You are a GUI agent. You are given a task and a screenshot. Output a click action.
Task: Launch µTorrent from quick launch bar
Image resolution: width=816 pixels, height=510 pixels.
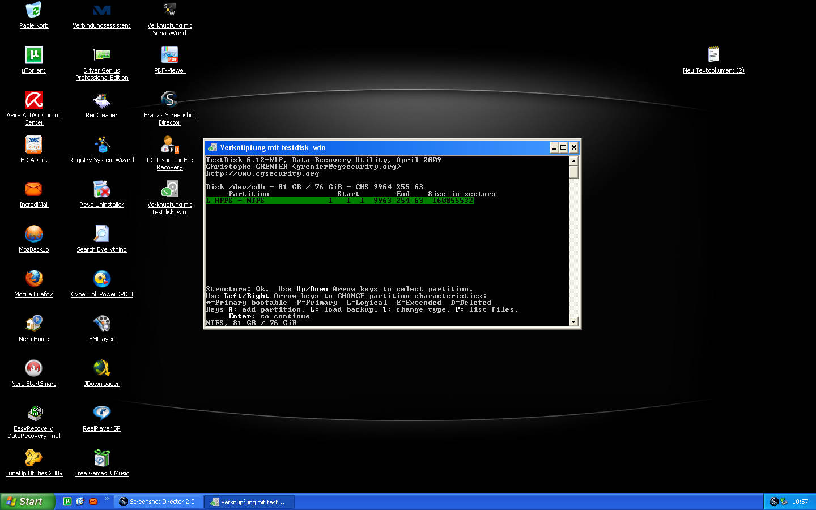pos(67,501)
